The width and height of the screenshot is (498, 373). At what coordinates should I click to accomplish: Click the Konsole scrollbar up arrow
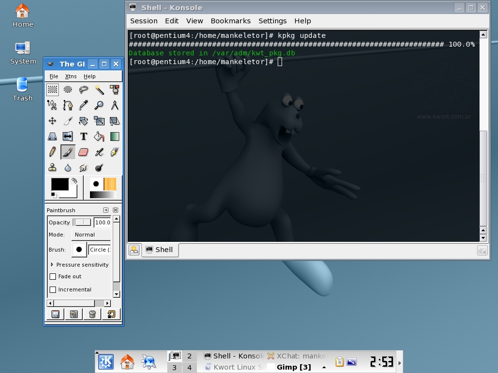[483, 34]
